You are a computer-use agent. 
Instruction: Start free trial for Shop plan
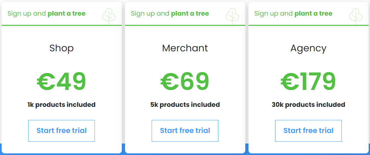click(x=62, y=131)
